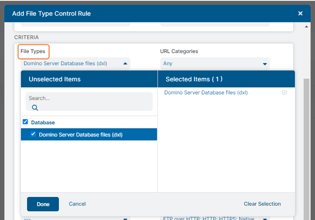The width and height of the screenshot is (315, 220).
Task: Open the partially hidden bottom-left dropdown
Action: point(75,218)
